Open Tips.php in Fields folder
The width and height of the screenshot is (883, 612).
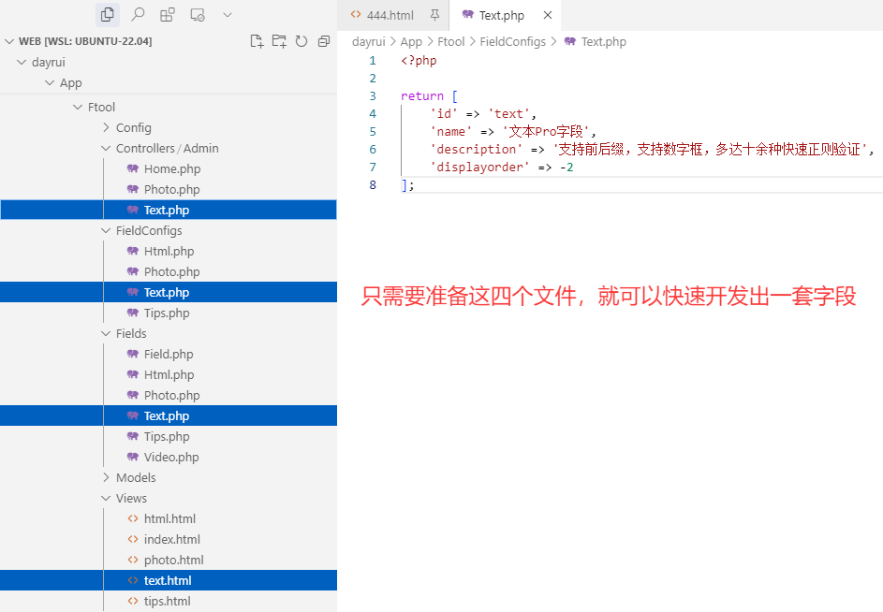(x=169, y=436)
